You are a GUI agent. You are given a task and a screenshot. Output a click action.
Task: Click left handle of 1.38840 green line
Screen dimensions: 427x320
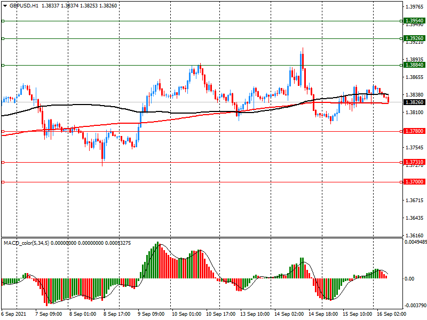click(x=3, y=65)
